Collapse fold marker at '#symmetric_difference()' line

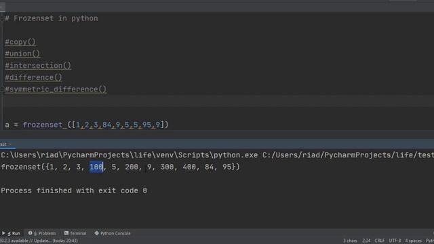pos(2,89)
